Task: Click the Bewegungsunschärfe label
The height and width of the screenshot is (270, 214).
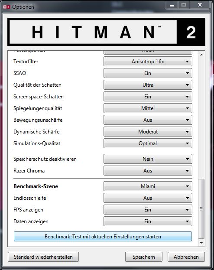Action: (x=38, y=120)
